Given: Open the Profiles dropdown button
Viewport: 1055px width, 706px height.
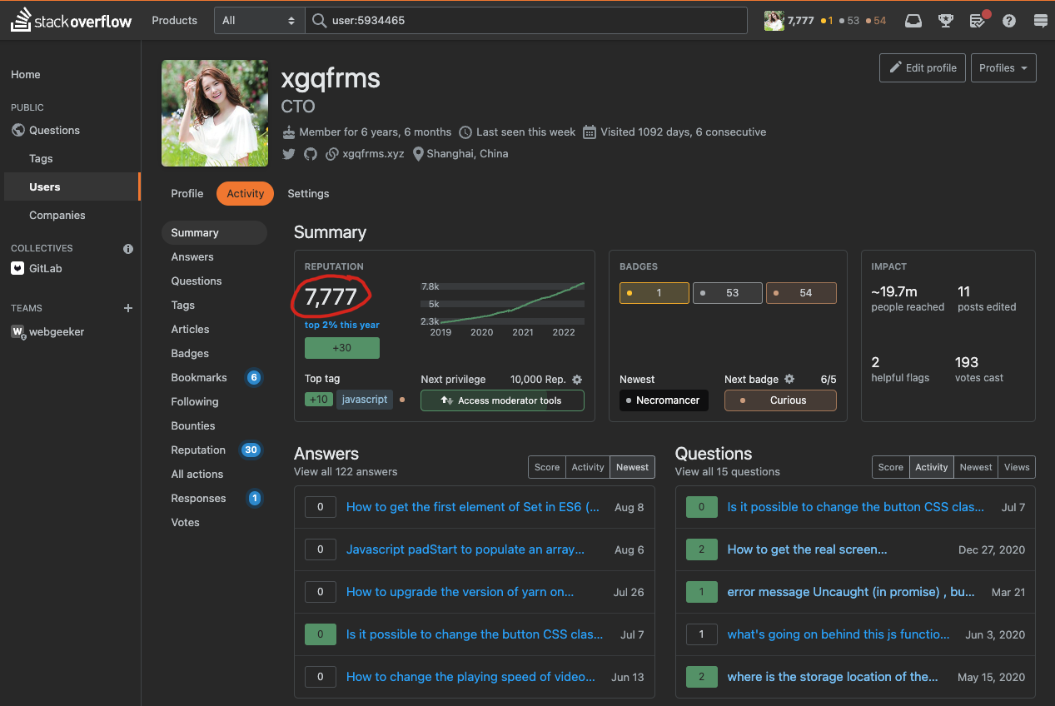Looking at the screenshot, I should (1003, 68).
